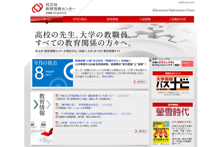This screenshot has width=222, height=147.
Task: Click the red こちら button in 英検 banner
Action: tap(187, 64)
